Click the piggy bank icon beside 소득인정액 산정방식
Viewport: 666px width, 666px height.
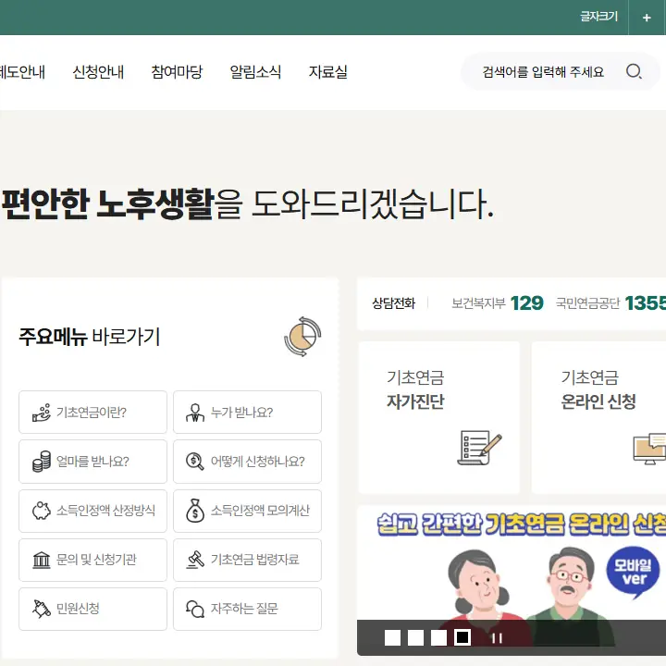point(42,511)
